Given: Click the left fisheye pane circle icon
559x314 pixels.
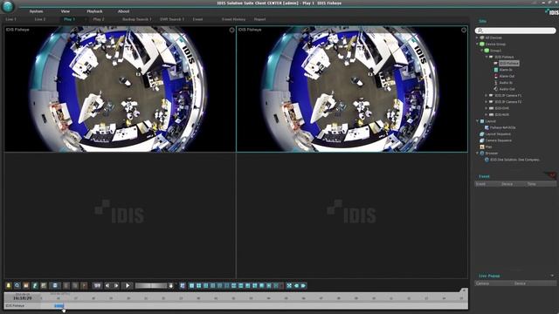Looking at the screenshot, I should tap(231, 30).
